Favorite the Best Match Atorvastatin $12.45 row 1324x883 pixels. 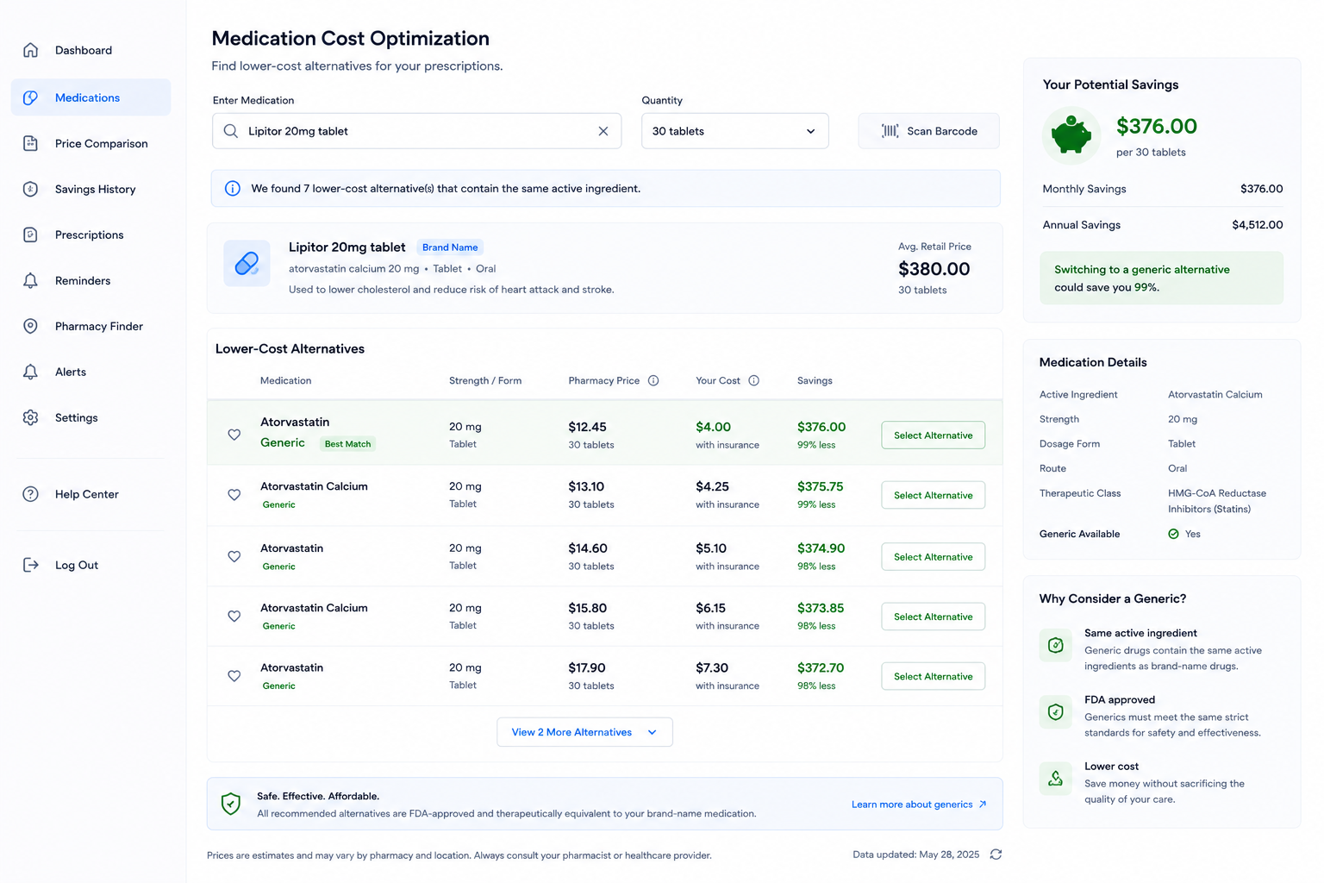tap(234, 435)
